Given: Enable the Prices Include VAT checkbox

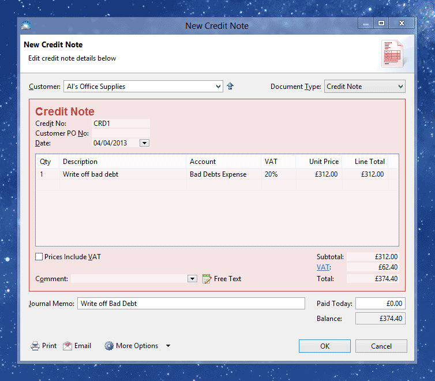Looking at the screenshot, I should 39,257.
